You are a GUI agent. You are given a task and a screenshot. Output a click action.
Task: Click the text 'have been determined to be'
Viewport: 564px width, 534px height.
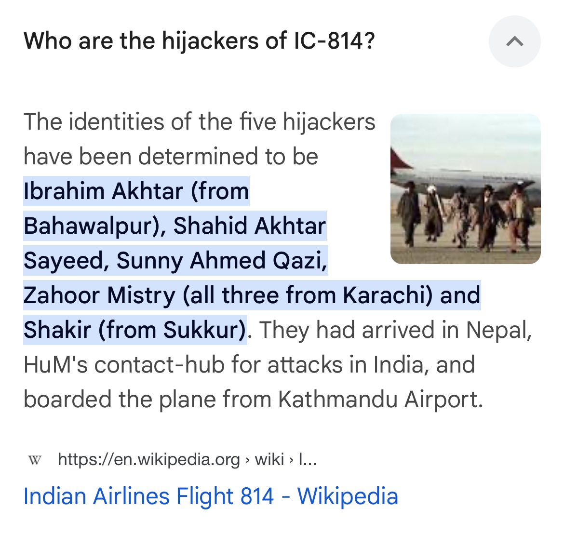[x=171, y=157]
